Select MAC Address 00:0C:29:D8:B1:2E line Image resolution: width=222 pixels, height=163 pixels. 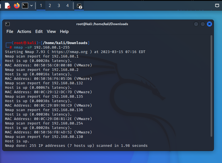click(48, 119)
